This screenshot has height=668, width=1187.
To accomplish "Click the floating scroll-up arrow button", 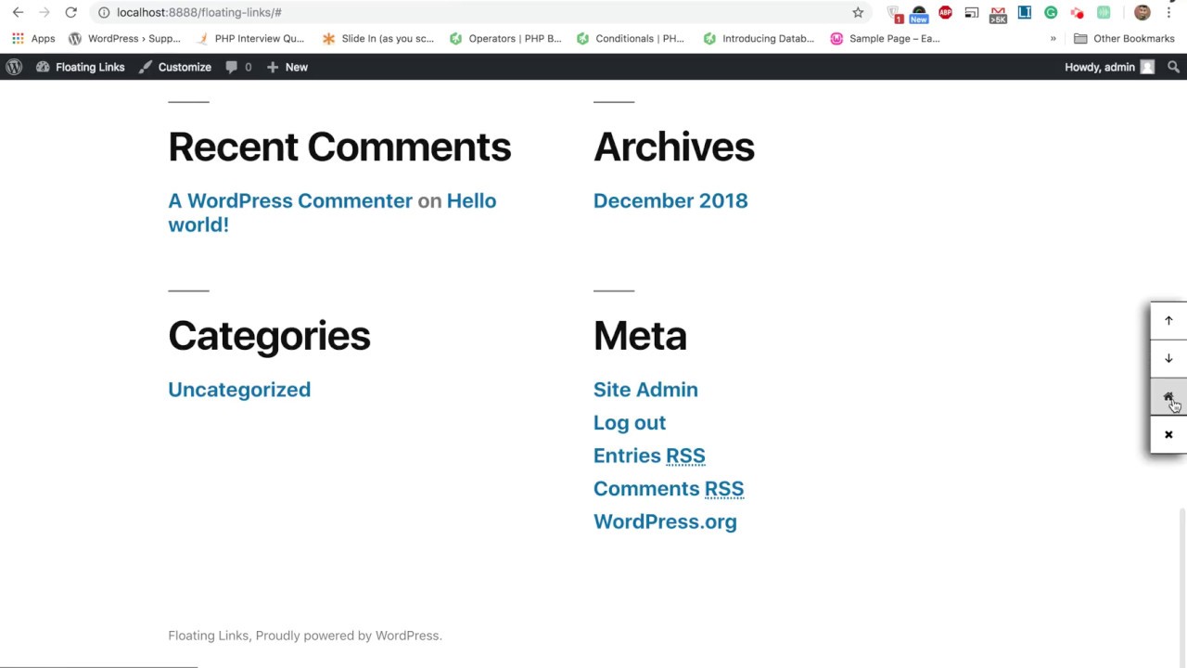I will [1168, 321].
